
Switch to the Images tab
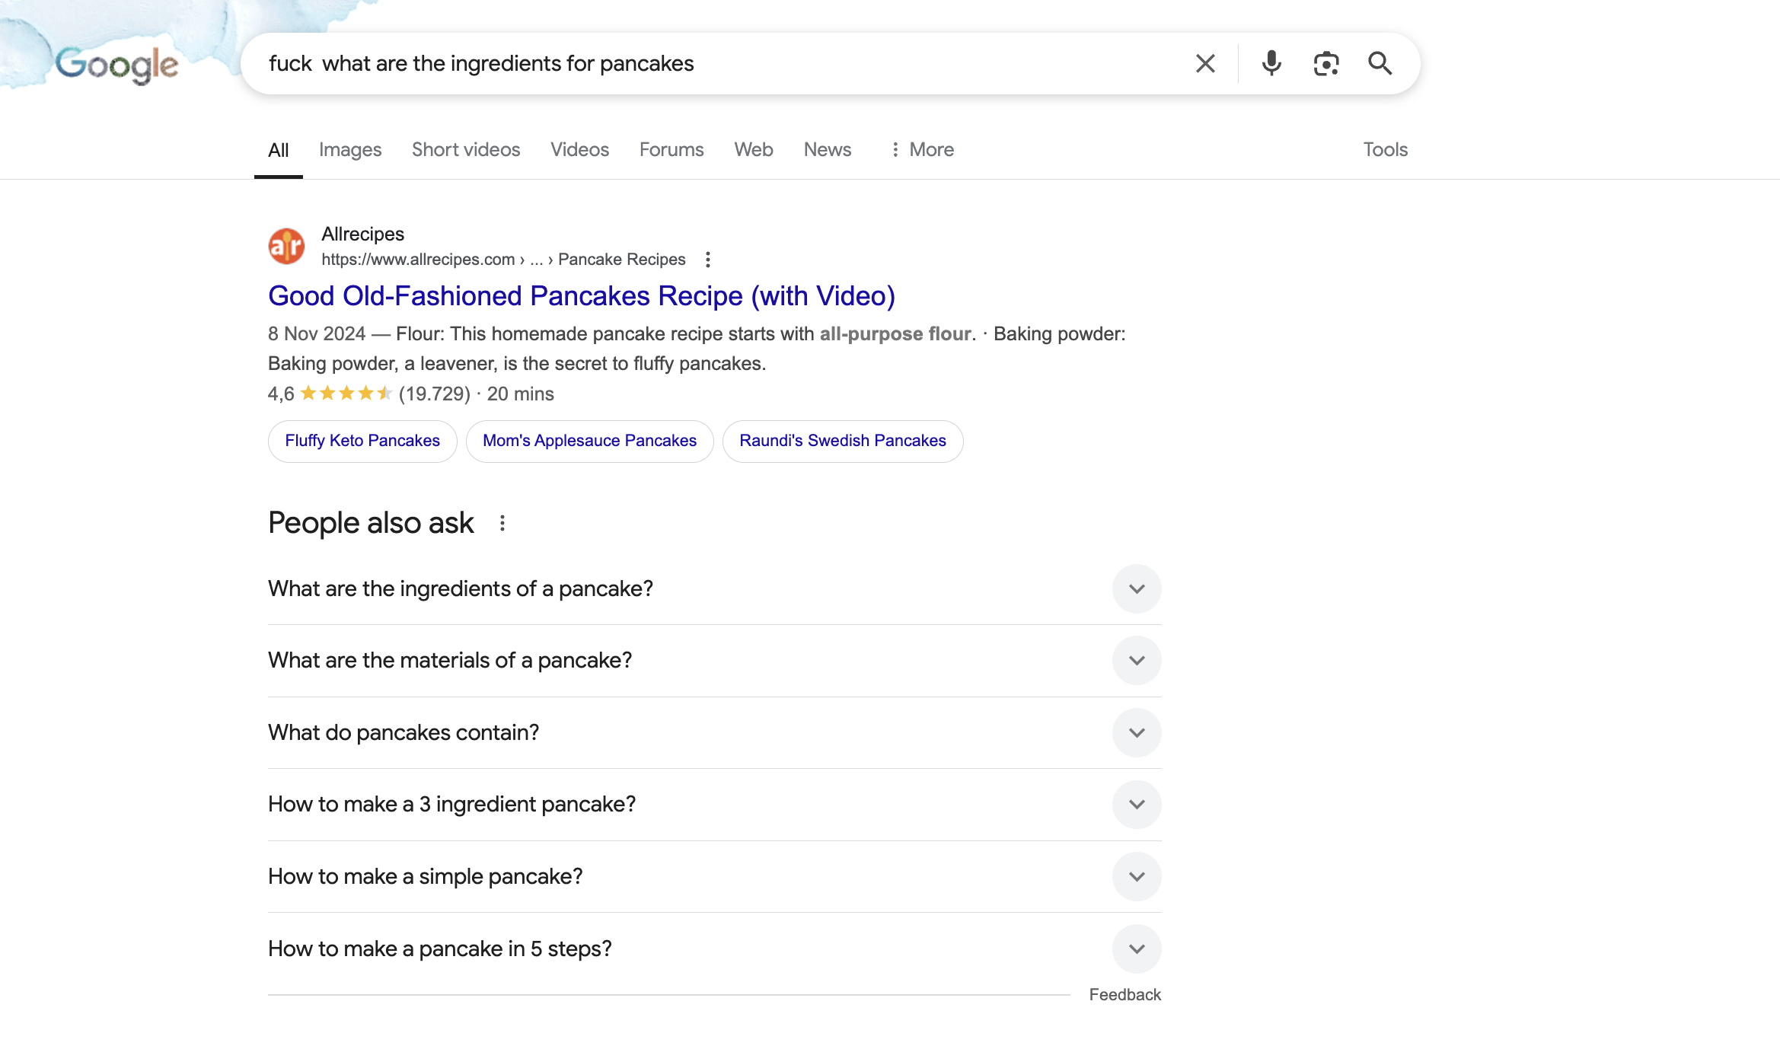click(350, 150)
